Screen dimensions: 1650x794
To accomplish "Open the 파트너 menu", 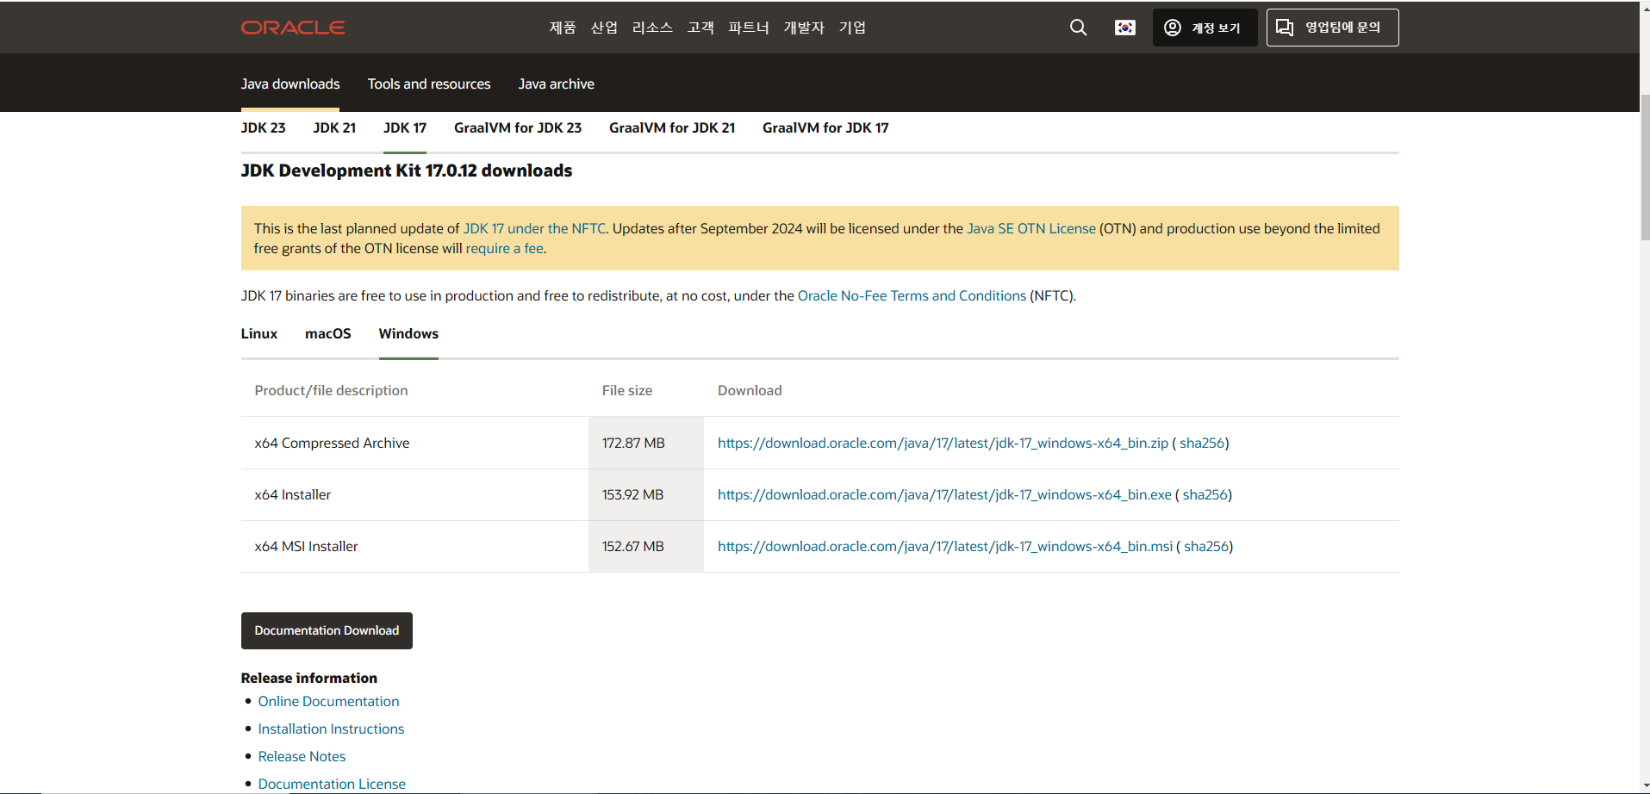I will (x=749, y=28).
